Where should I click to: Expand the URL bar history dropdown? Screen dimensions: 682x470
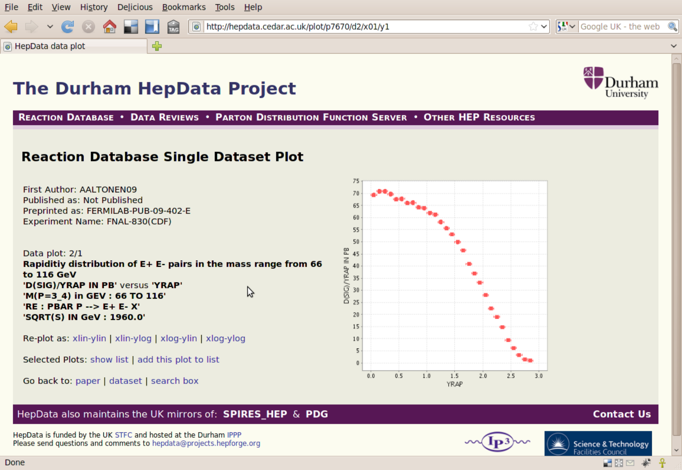pos(544,27)
